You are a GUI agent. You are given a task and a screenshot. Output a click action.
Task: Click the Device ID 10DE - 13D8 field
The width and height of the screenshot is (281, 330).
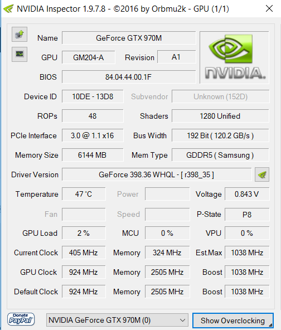93,96
